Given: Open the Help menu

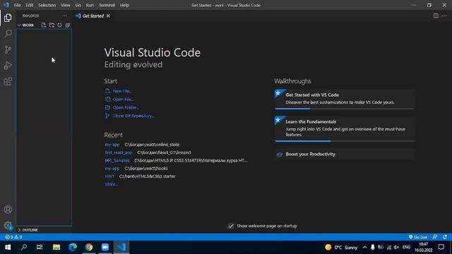Looking at the screenshot, I should tap(124, 5).
